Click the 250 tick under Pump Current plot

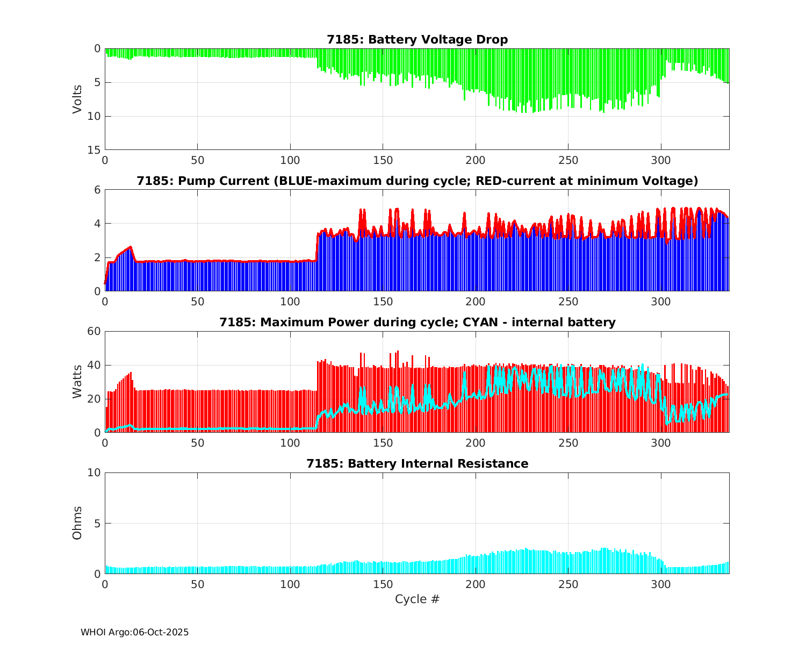[x=568, y=302]
